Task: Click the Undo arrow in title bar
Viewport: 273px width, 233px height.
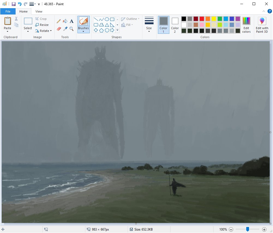Action: pyautogui.click(x=20, y=4)
